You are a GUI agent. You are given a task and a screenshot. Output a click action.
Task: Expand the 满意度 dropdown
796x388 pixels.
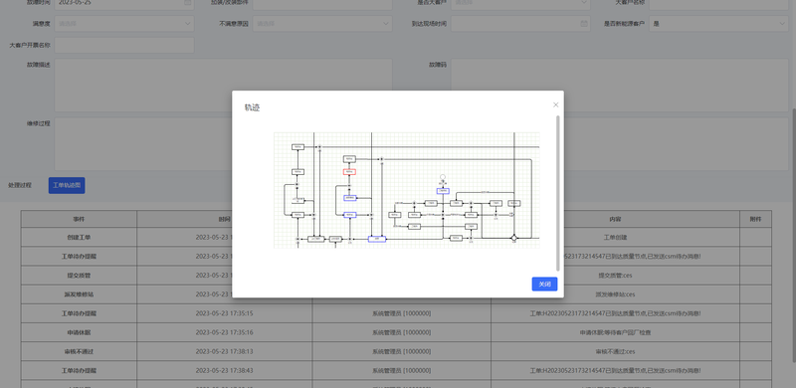[124, 23]
